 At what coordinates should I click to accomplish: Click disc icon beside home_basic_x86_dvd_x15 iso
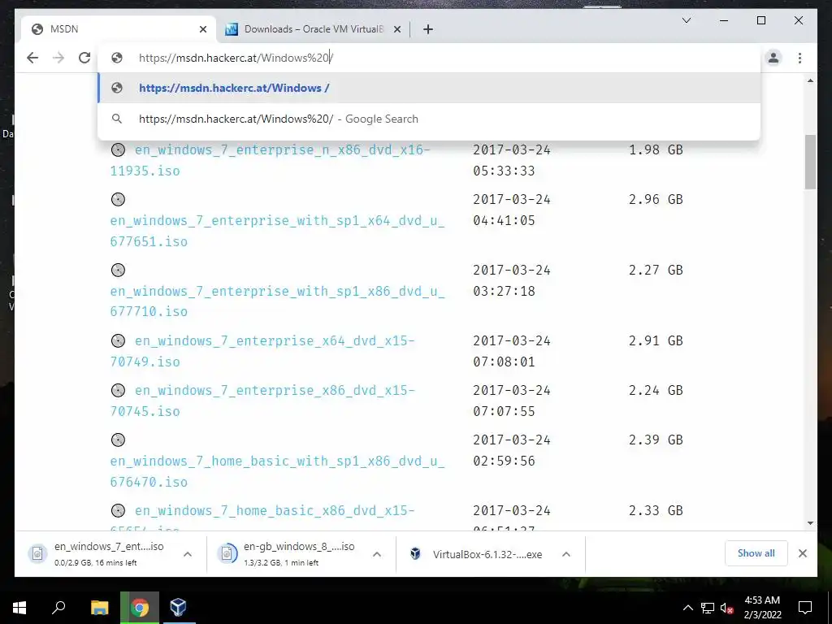tap(118, 510)
